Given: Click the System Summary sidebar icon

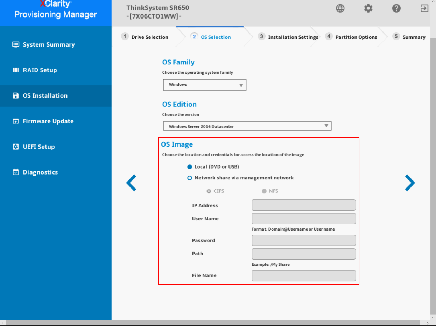Looking at the screenshot, I should point(16,44).
